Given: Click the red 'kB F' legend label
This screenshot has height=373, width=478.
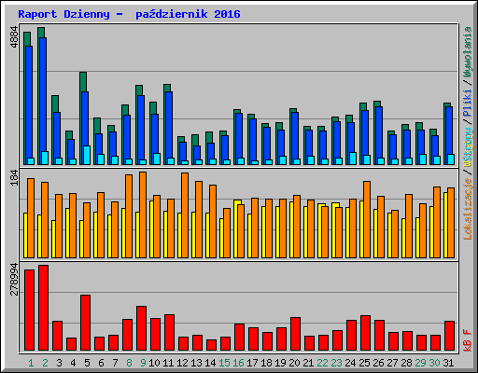Looking at the screenshot, I should 468,340.
